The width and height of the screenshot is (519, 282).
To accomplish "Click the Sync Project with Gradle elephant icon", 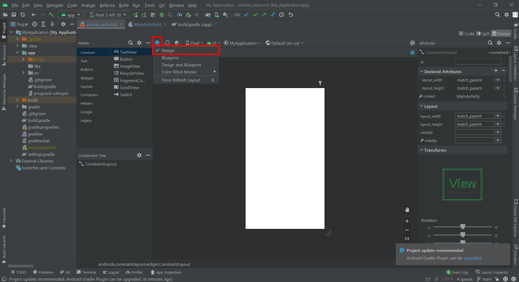I will click(x=208, y=15).
